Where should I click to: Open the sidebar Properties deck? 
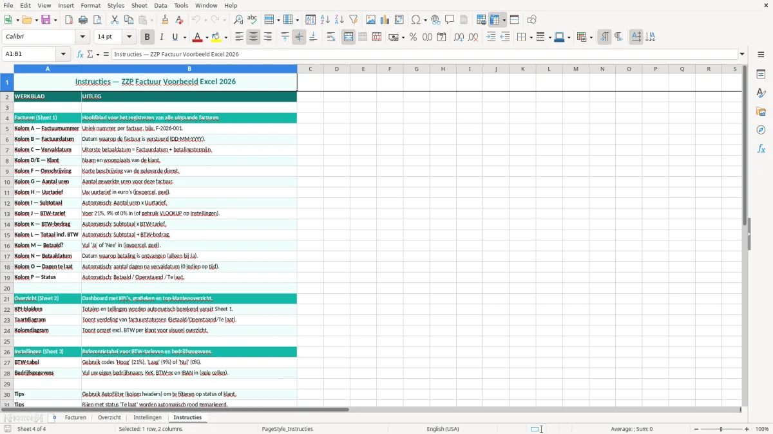click(x=761, y=74)
